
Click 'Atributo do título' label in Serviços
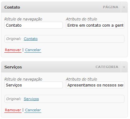pyautogui.click(x=81, y=79)
